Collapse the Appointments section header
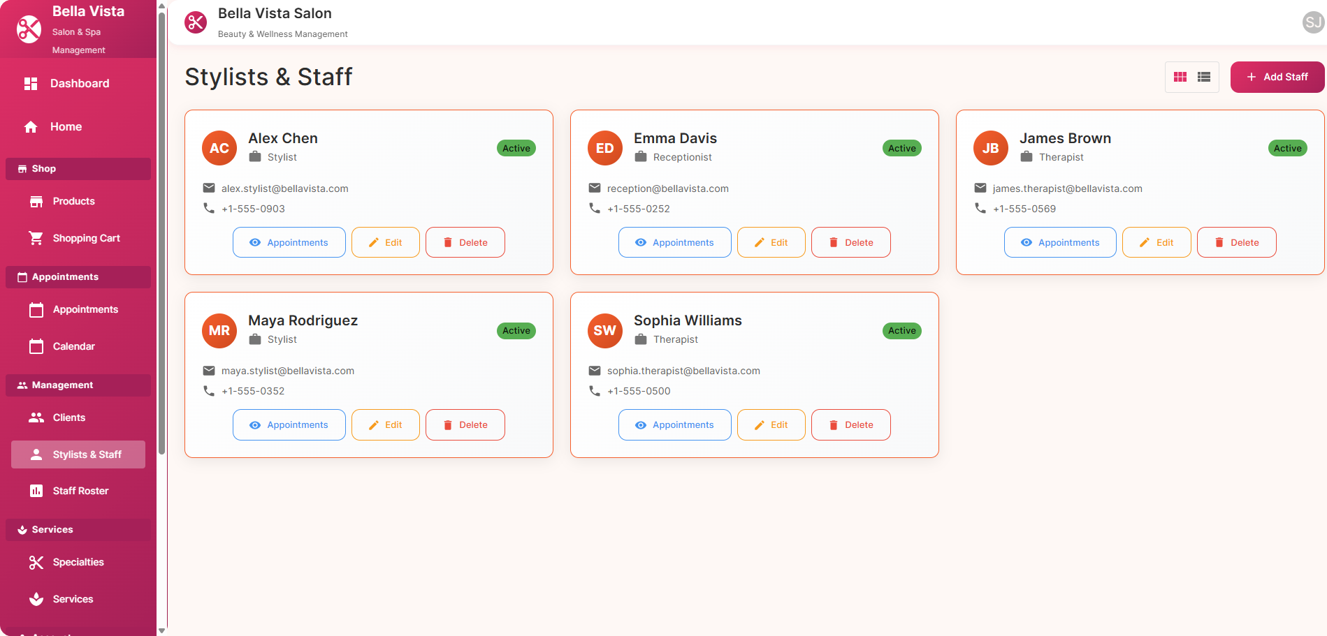Viewport: 1327px width, 636px height. tap(78, 277)
